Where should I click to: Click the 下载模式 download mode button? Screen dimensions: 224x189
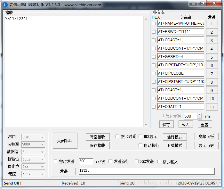[175, 145]
